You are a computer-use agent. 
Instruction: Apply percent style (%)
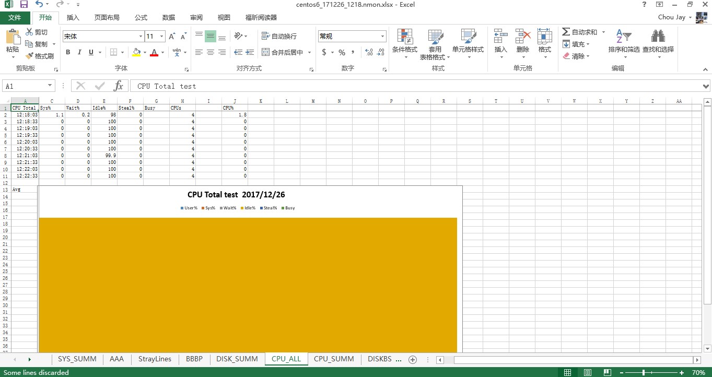[x=342, y=52]
